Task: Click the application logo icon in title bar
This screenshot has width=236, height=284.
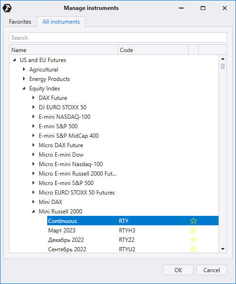Action: tap(7, 8)
